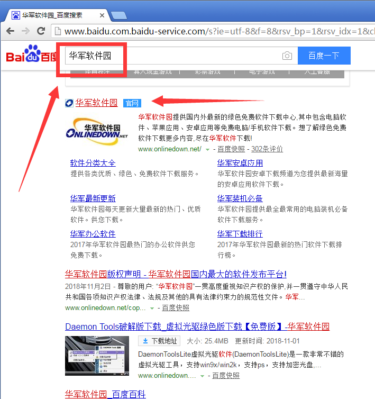This screenshot has width=375, height=399.
Task: Open the 302条评价 link
Action: 267,149
